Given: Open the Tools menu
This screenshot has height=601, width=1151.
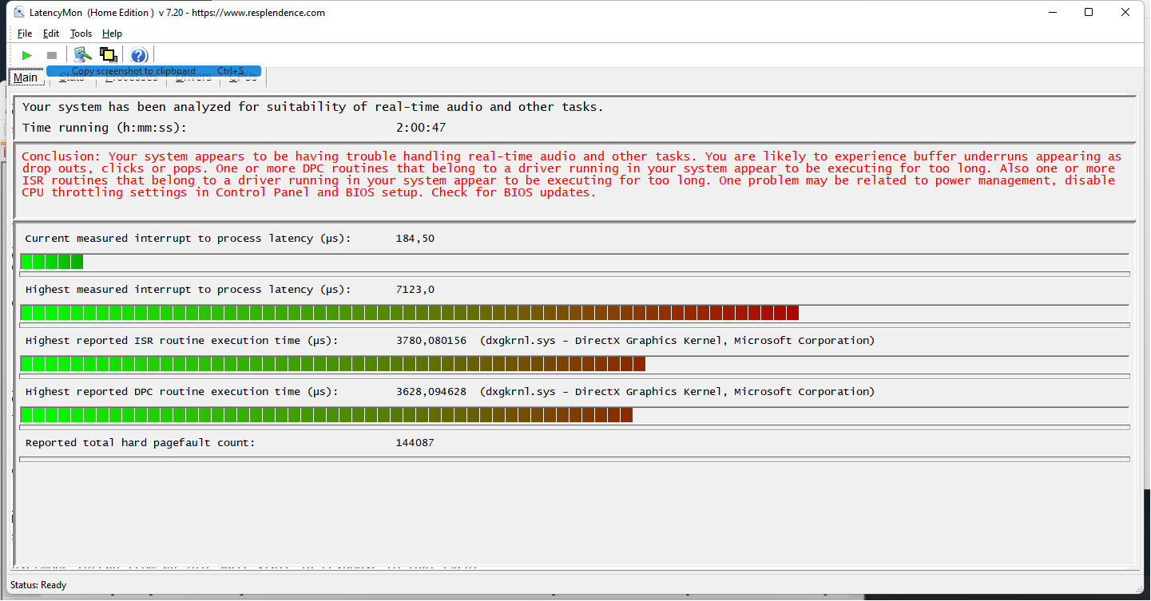Looking at the screenshot, I should 81,34.
